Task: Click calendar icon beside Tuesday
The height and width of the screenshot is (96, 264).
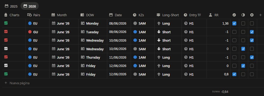Action: (82, 32)
